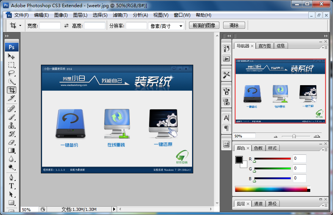The image size is (333, 215).
Task: Open the Layers panel options menu
Action: pos(325,206)
